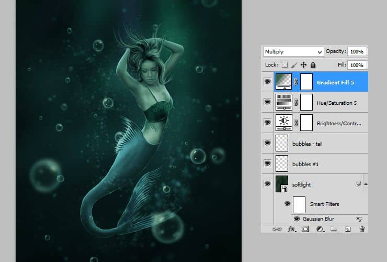Viewport: 387px width, 262px height.
Task: Click the link layers icon
Action: (278, 229)
